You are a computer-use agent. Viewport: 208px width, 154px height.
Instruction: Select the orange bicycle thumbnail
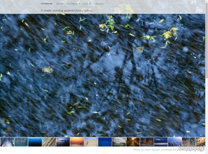pyautogui.click(x=147, y=142)
